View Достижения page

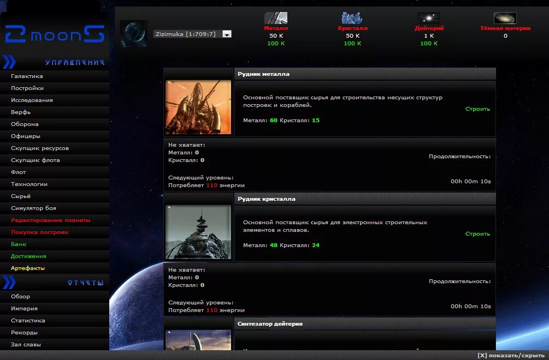click(28, 256)
